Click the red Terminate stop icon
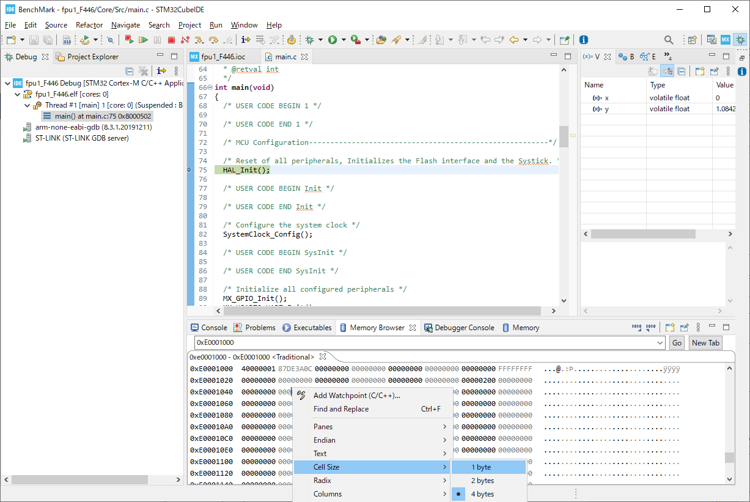The image size is (750, 502). coord(171,40)
